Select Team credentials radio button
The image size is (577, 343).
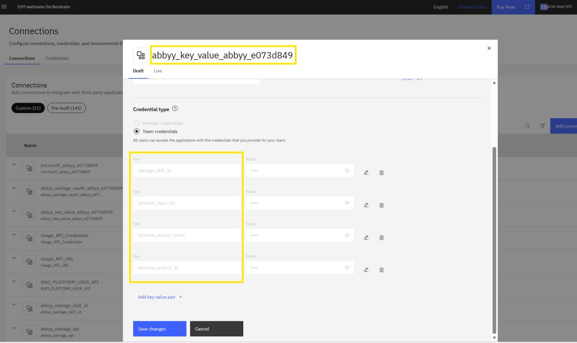point(137,131)
